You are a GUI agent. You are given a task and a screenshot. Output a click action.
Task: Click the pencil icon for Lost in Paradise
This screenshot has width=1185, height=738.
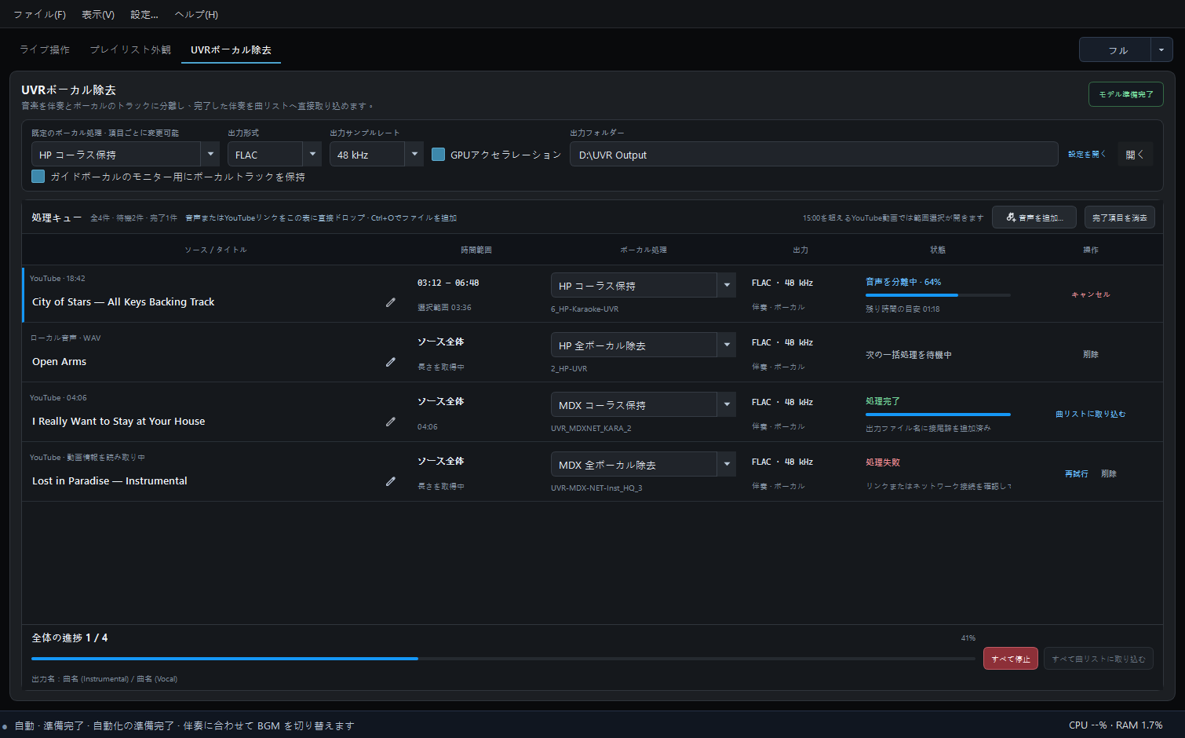[390, 481]
